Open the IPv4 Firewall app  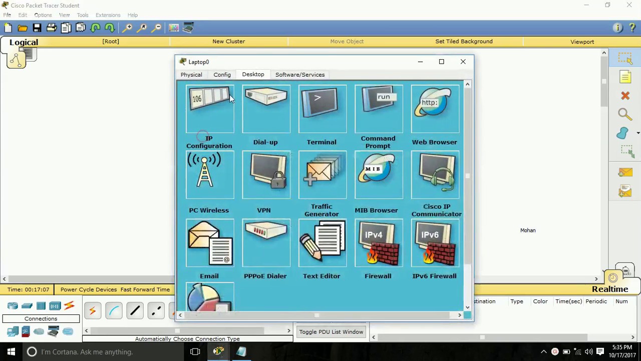coord(379,243)
